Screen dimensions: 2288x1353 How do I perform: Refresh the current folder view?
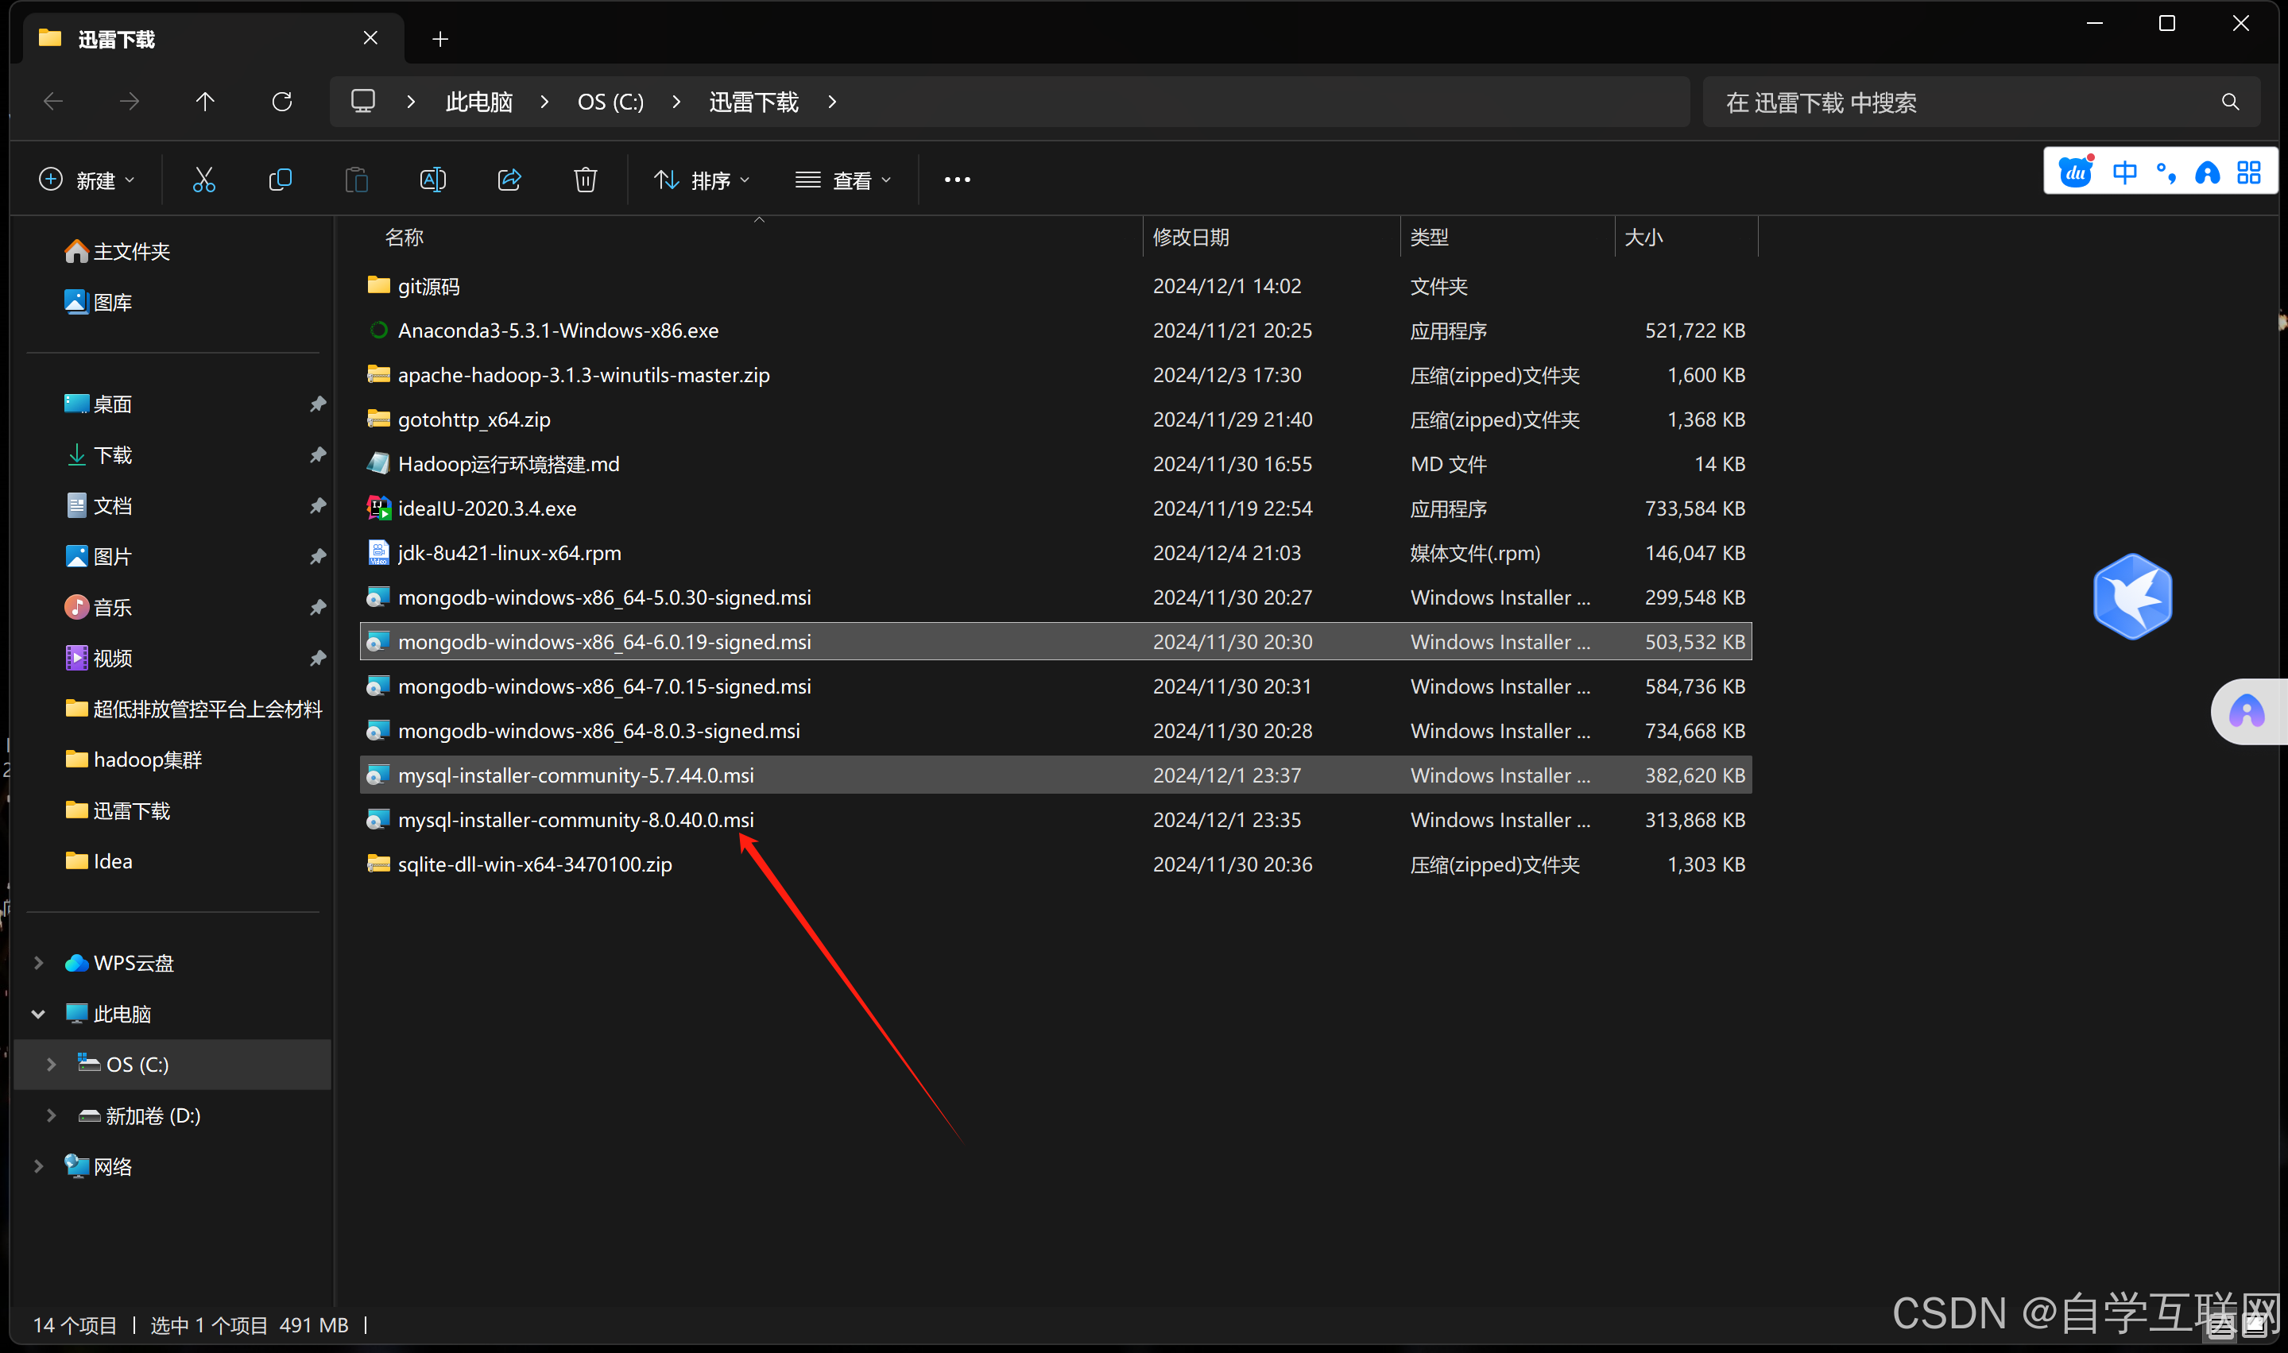[282, 101]
